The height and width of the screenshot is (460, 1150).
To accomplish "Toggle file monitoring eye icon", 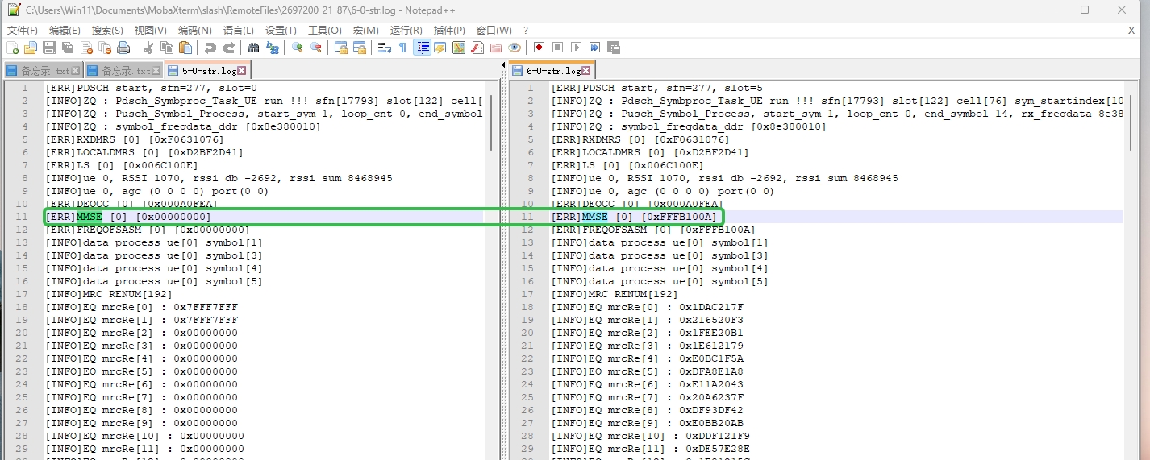I will tap(514, 48).
